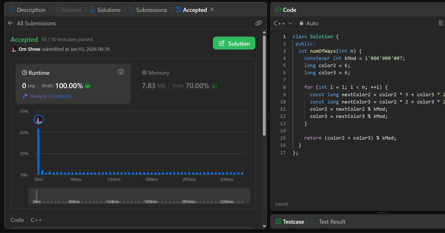Click the '50 / 50 testcases passed' text

tap(67, 39)
